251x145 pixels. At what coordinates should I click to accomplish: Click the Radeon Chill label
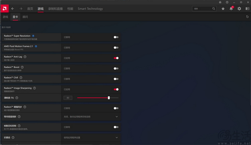point(11,78)
